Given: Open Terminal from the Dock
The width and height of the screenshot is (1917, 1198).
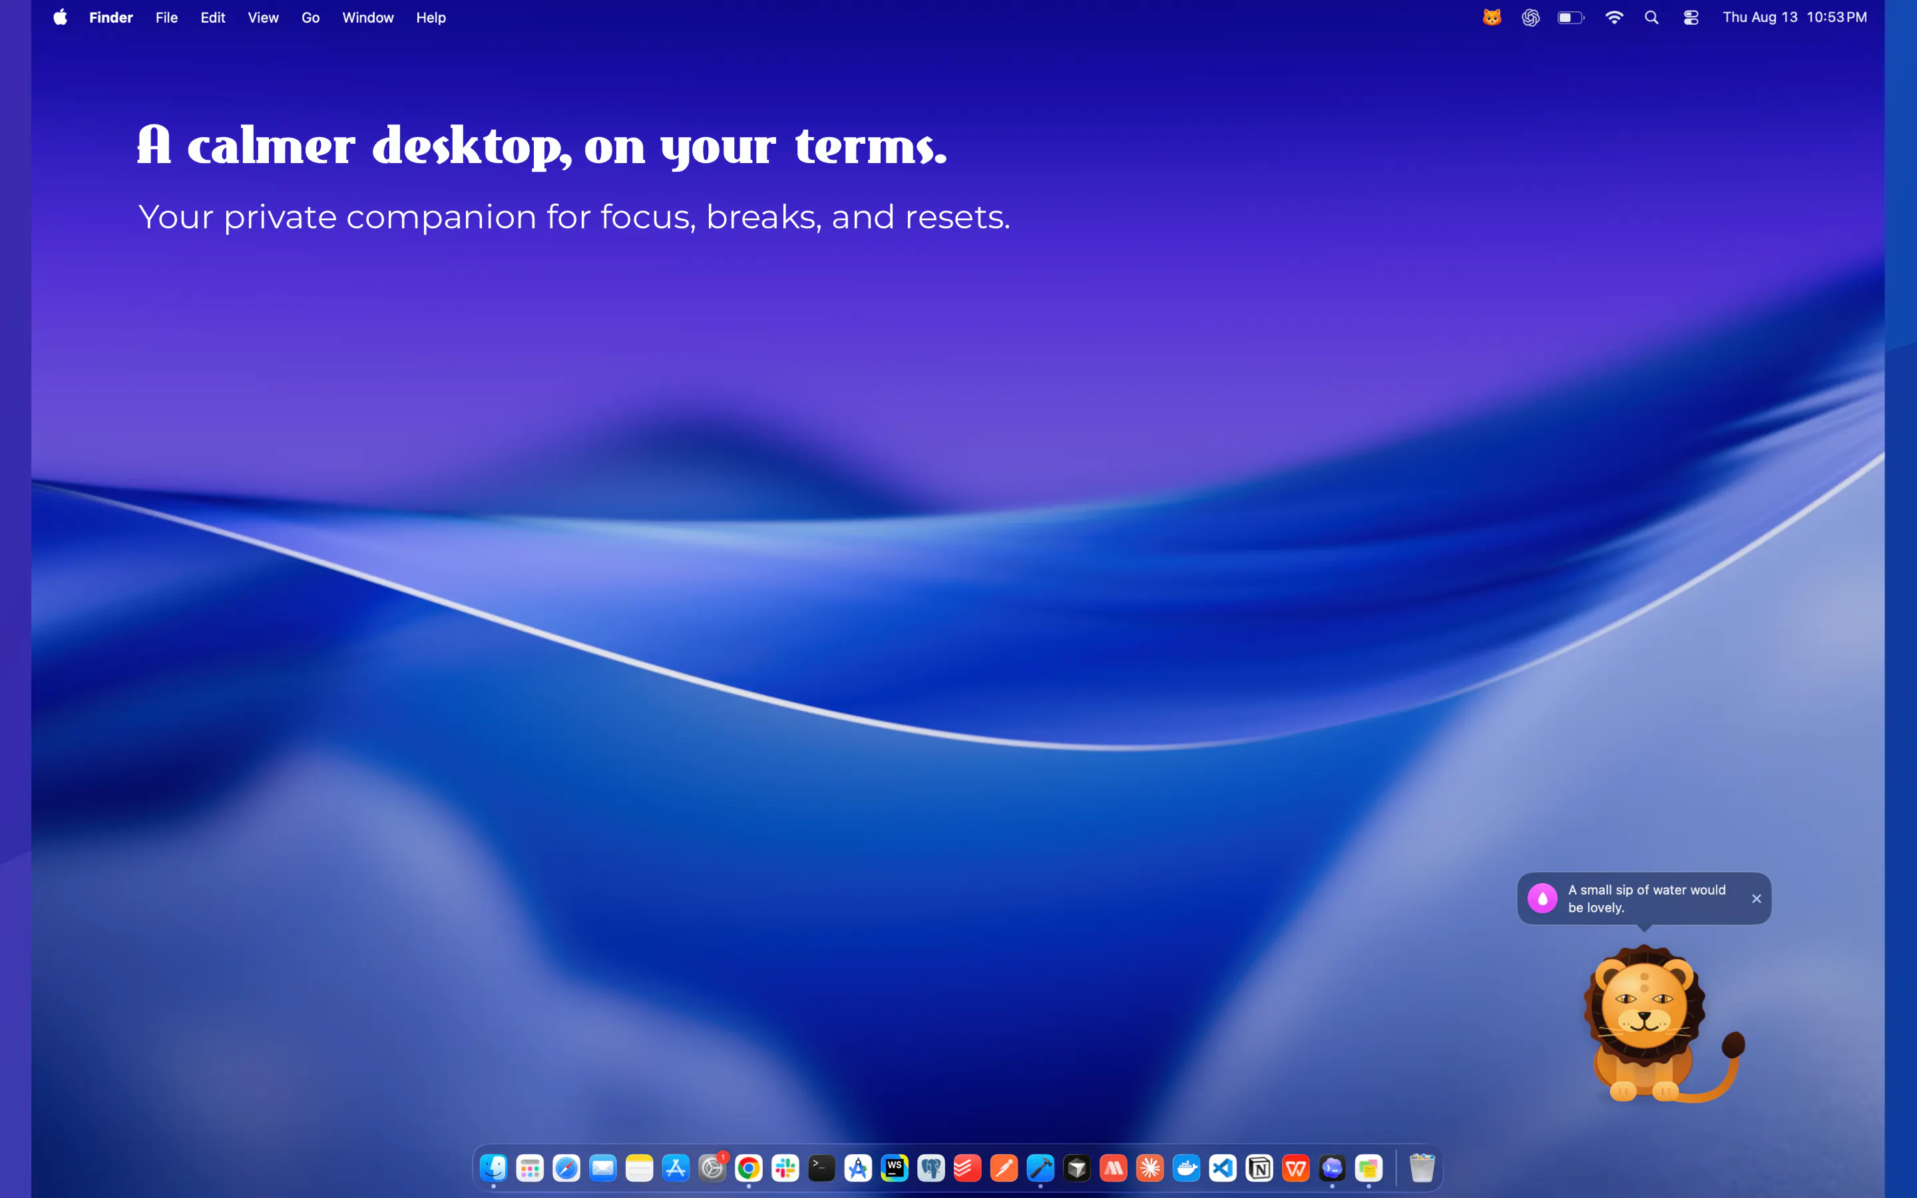Looking at the screenshot, I should [x=821, y=1168].
